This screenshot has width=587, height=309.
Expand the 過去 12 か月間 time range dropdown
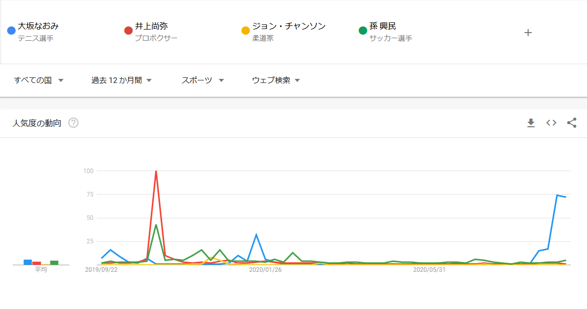(122, 80)
